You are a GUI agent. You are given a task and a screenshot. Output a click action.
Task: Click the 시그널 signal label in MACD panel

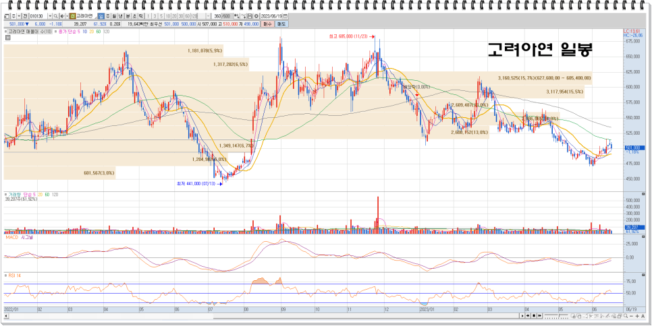pyautogui.click(x=28, y=237)
